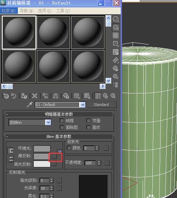Choose the Sample Type sphere icon

tap(116, 19)
